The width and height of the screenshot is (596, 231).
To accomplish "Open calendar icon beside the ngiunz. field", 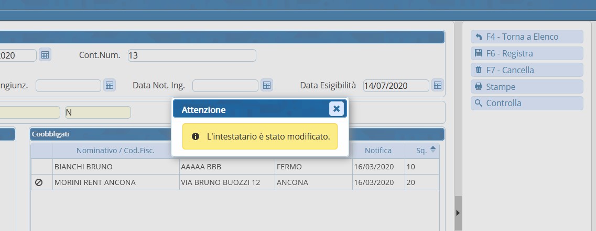I will pyautogui.click(x=110, y=85).
